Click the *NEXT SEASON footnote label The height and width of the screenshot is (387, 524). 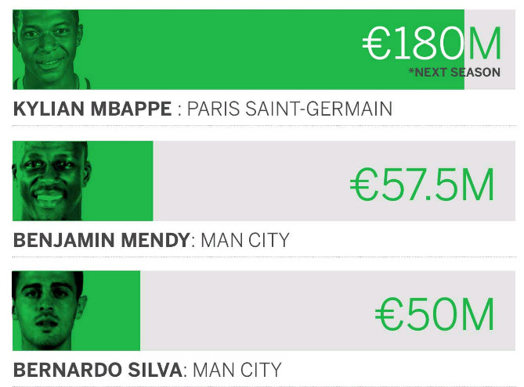coord(454,73)
